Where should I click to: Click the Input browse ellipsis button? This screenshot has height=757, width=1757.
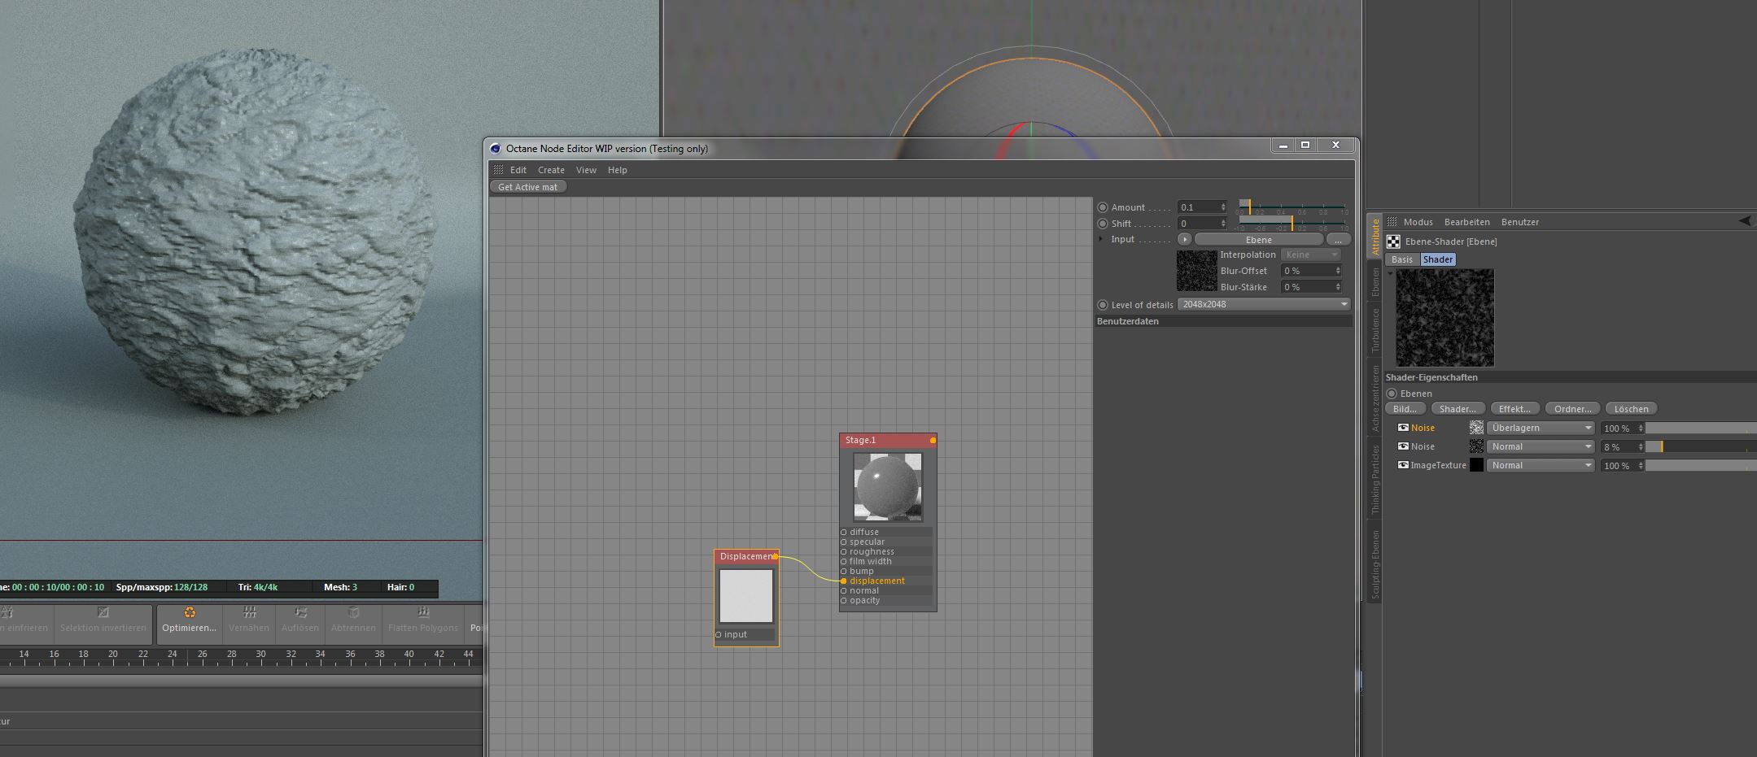[x=1338, y=239]
